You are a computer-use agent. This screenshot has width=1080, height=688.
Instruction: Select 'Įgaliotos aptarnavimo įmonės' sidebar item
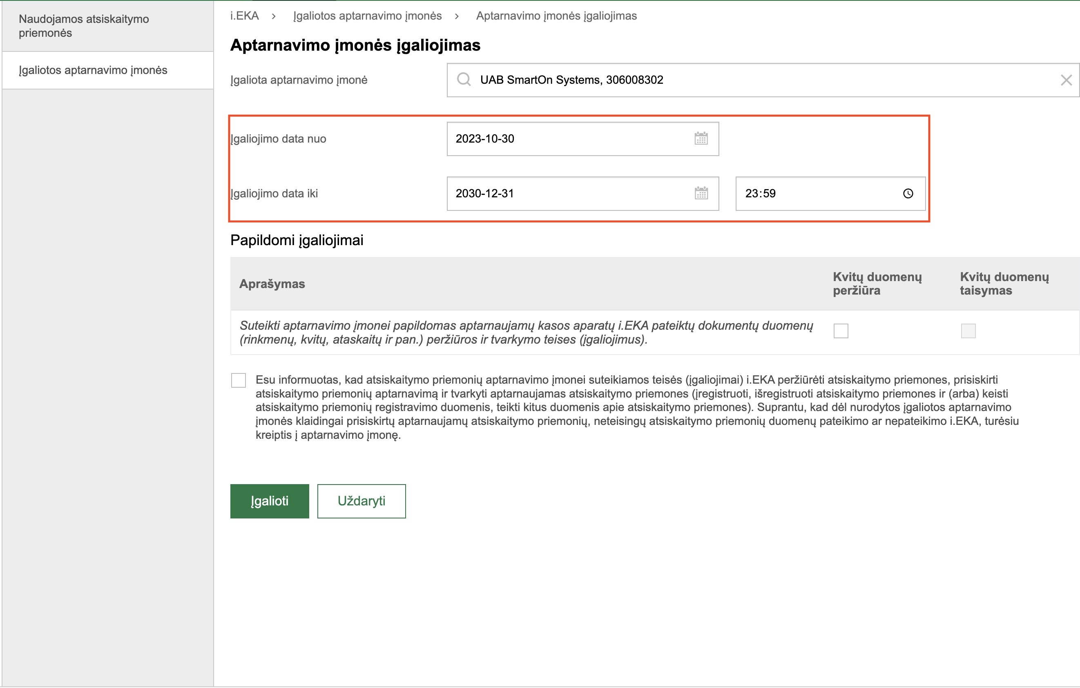click(x=93, y=70)
